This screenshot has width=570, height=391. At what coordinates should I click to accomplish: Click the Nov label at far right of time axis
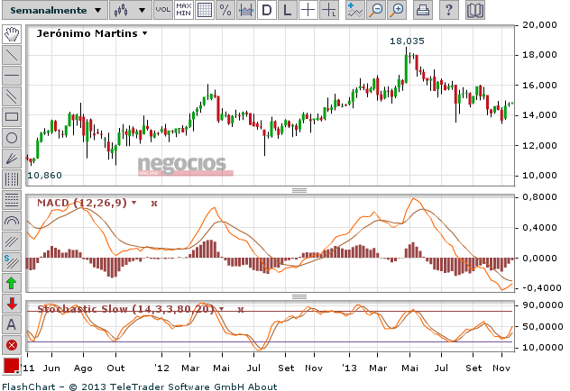(x=501, y=368)
